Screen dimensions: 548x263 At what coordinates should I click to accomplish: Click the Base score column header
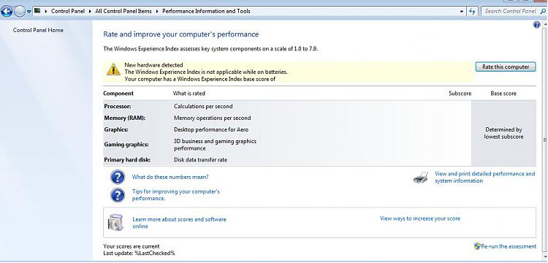coord(503,94)
